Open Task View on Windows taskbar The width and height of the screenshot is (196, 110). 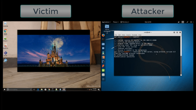tap(34, 89)
